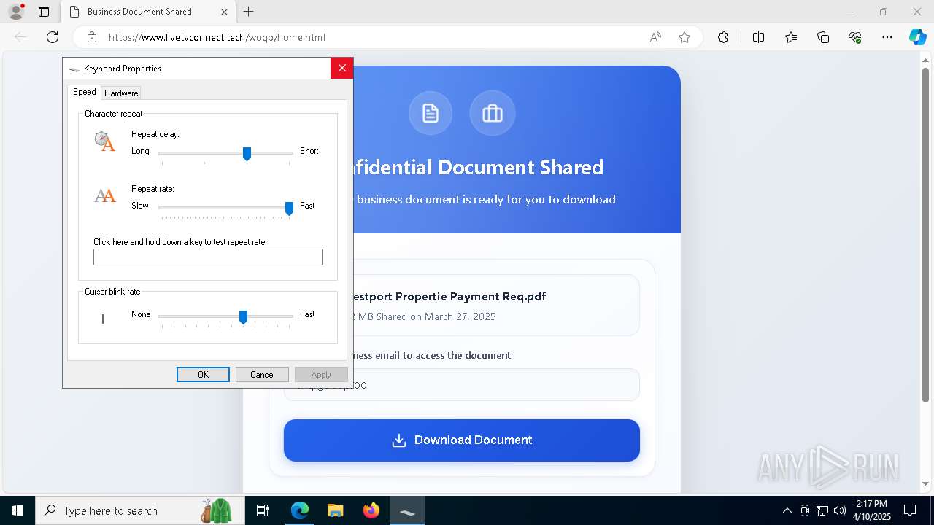Screen dimensions: 934x525
Task: Close the Business Document Shared tab
Action: (x=224, y=12)
